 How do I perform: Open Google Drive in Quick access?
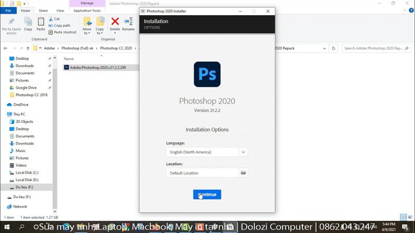point(26,87)
